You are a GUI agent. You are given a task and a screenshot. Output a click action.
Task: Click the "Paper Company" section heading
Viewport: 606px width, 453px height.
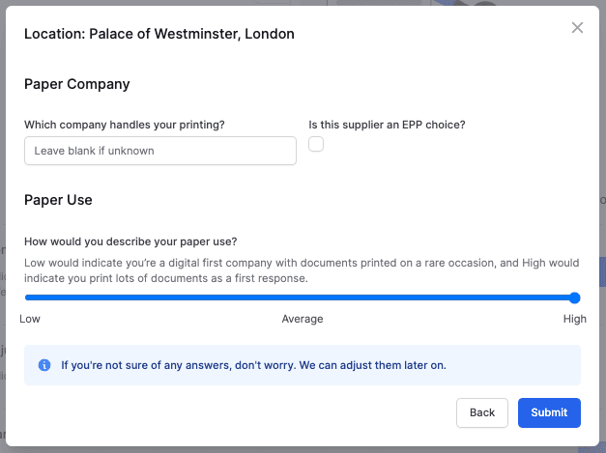coord(77,84)
